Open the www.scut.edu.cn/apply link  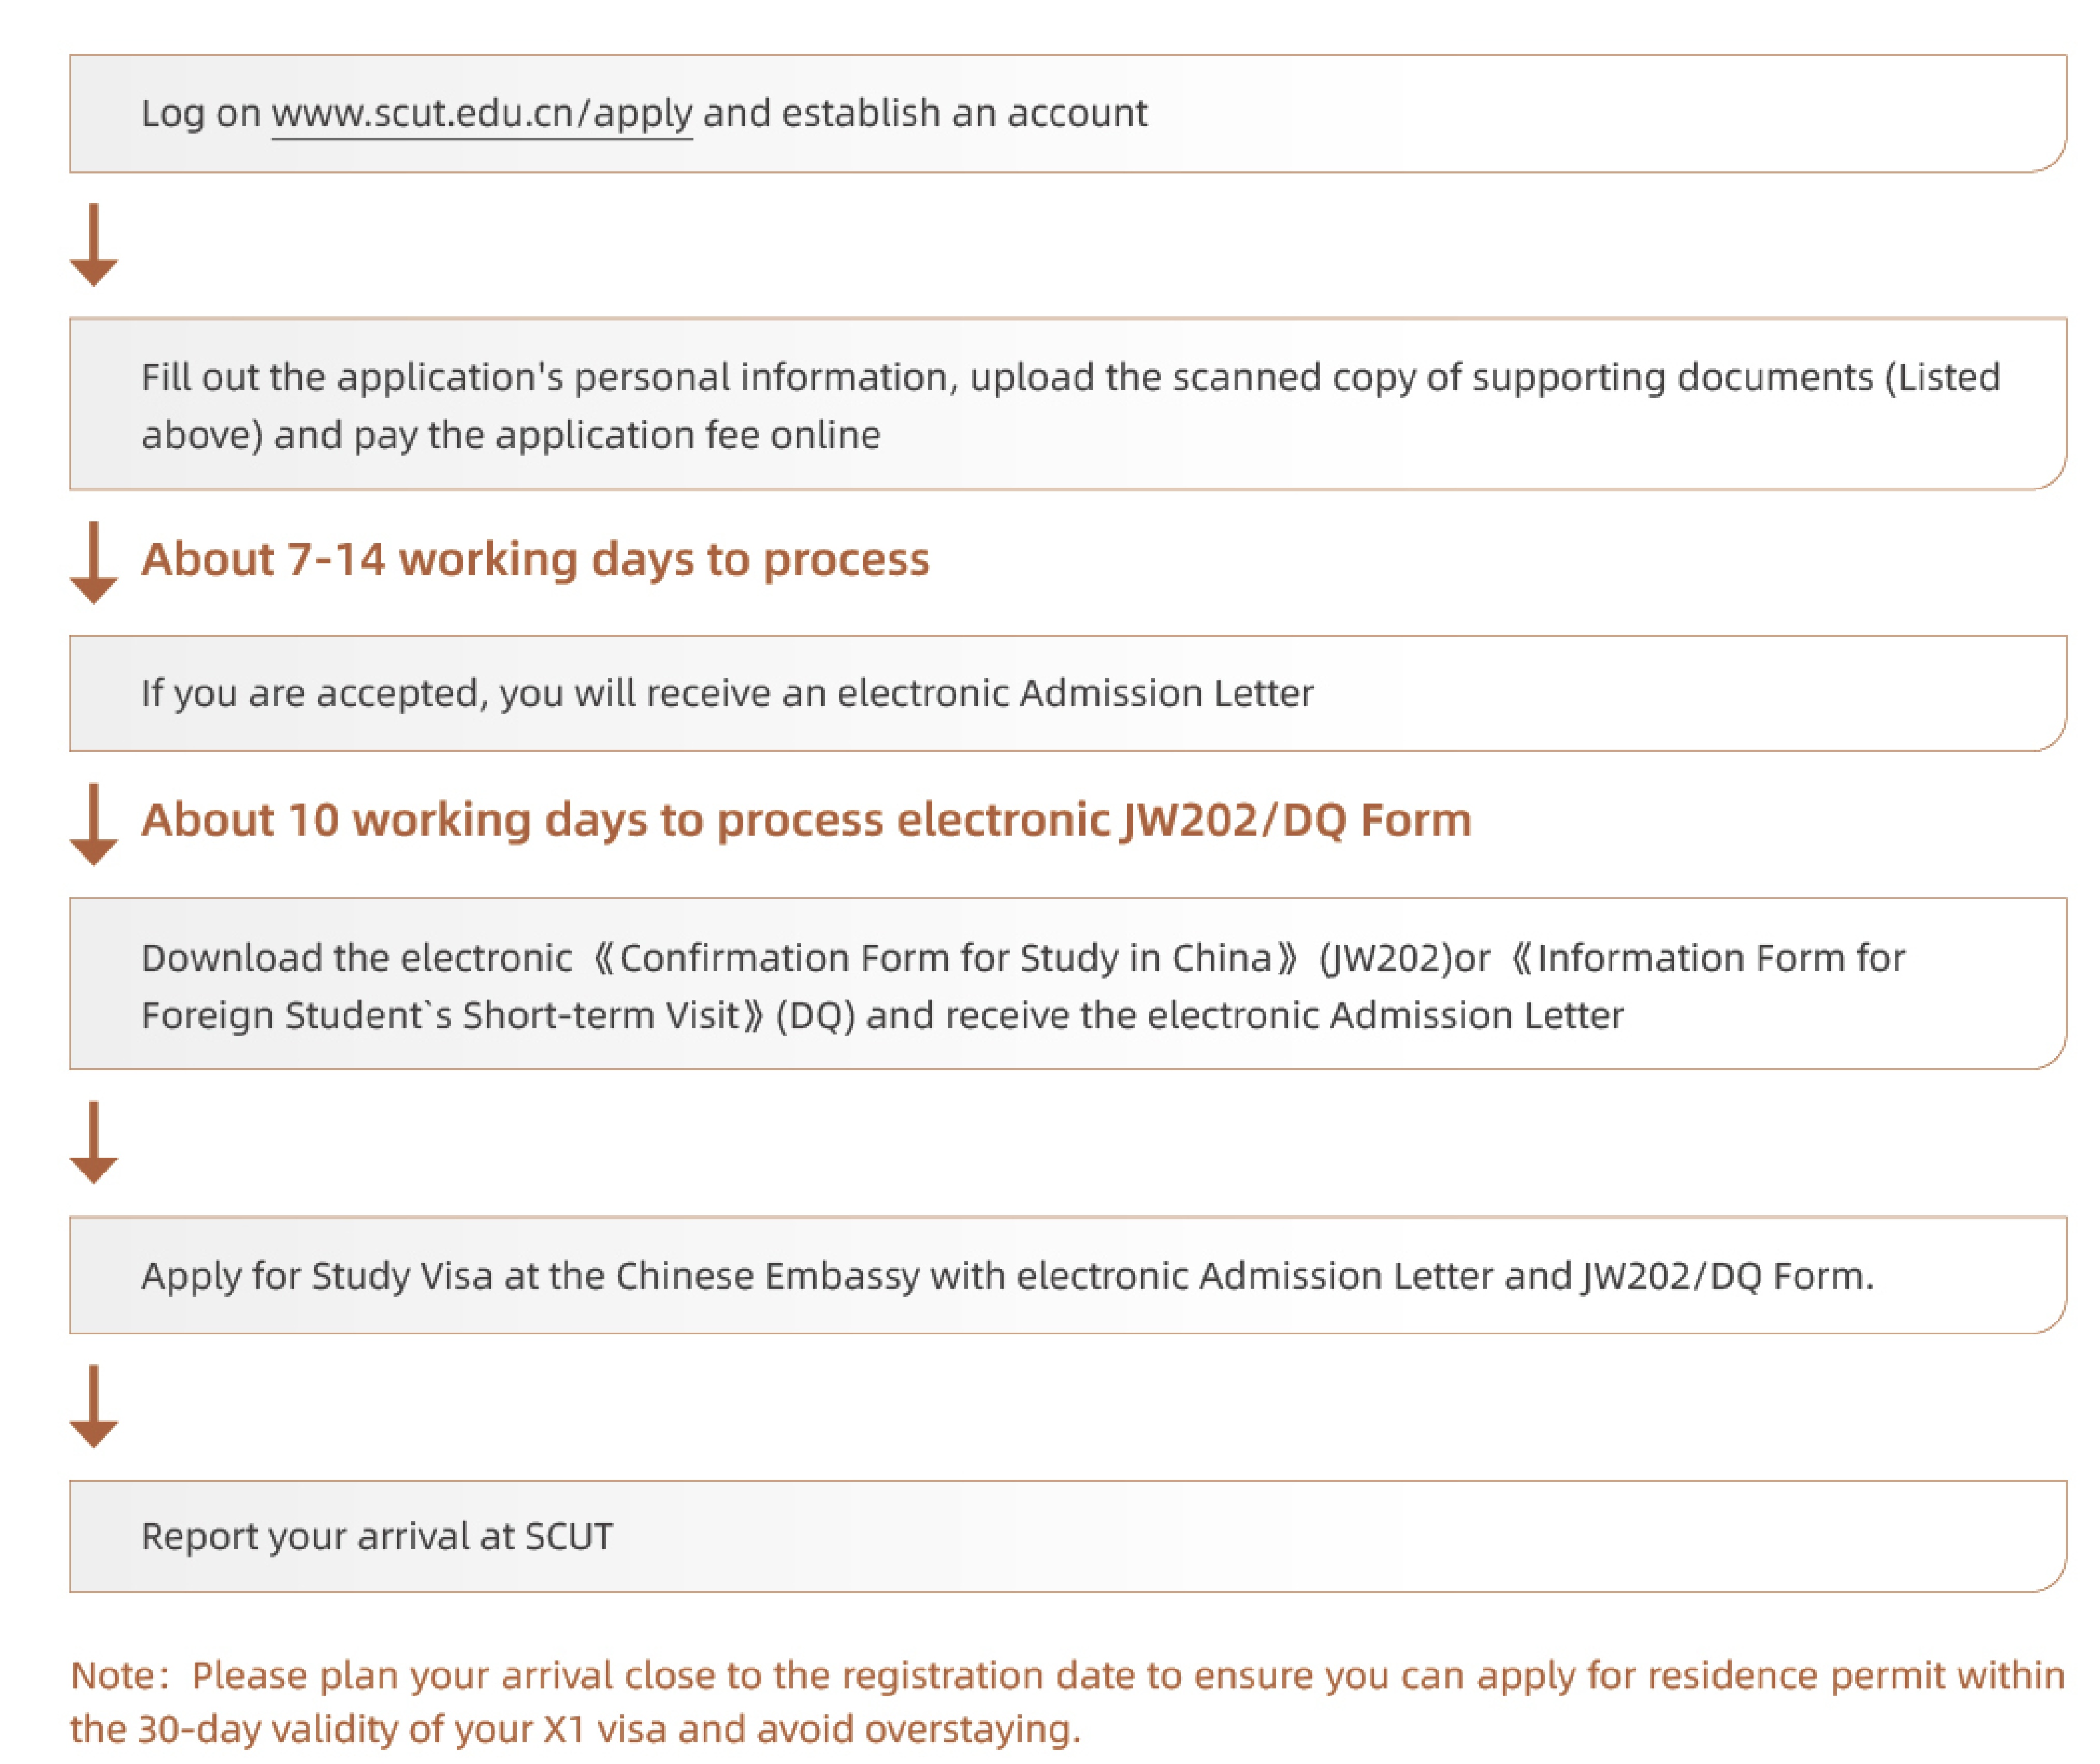[x=481, y=114]
